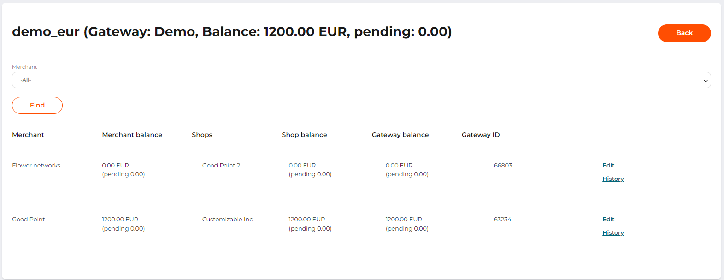The height and width of the screenshot is (280, 724).
Task: Select the Shops column header
Action: tap(202, 135)
